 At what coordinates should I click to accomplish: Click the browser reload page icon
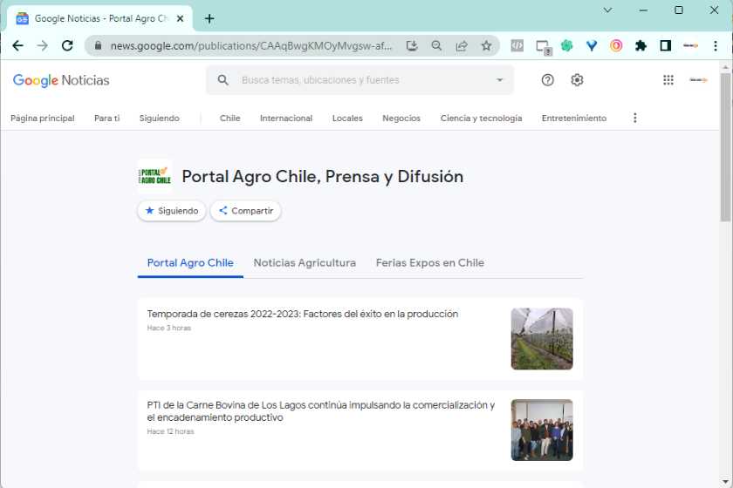click(x=67, y=46)
